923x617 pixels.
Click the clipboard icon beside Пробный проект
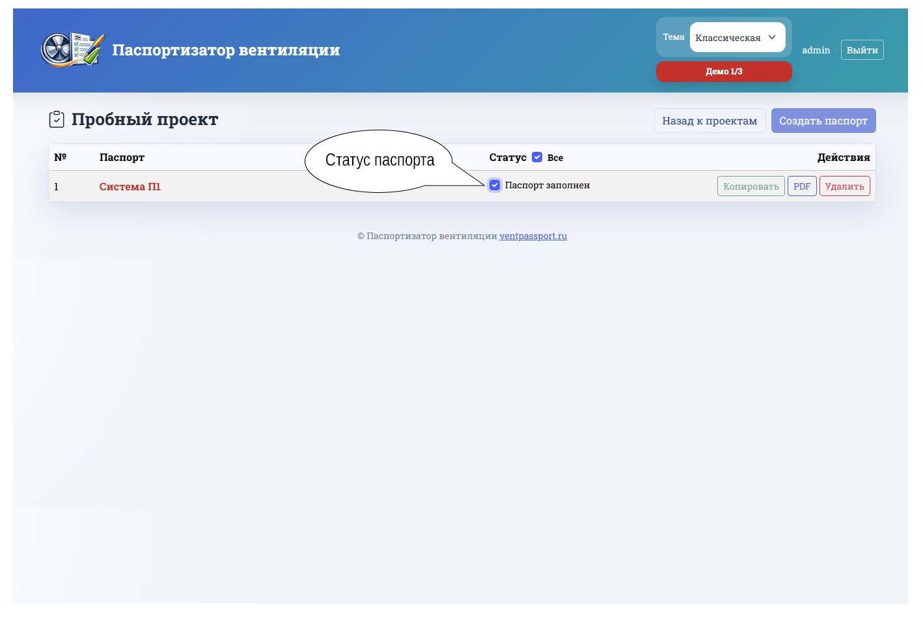pyautogui.click(x=57, y=119)
